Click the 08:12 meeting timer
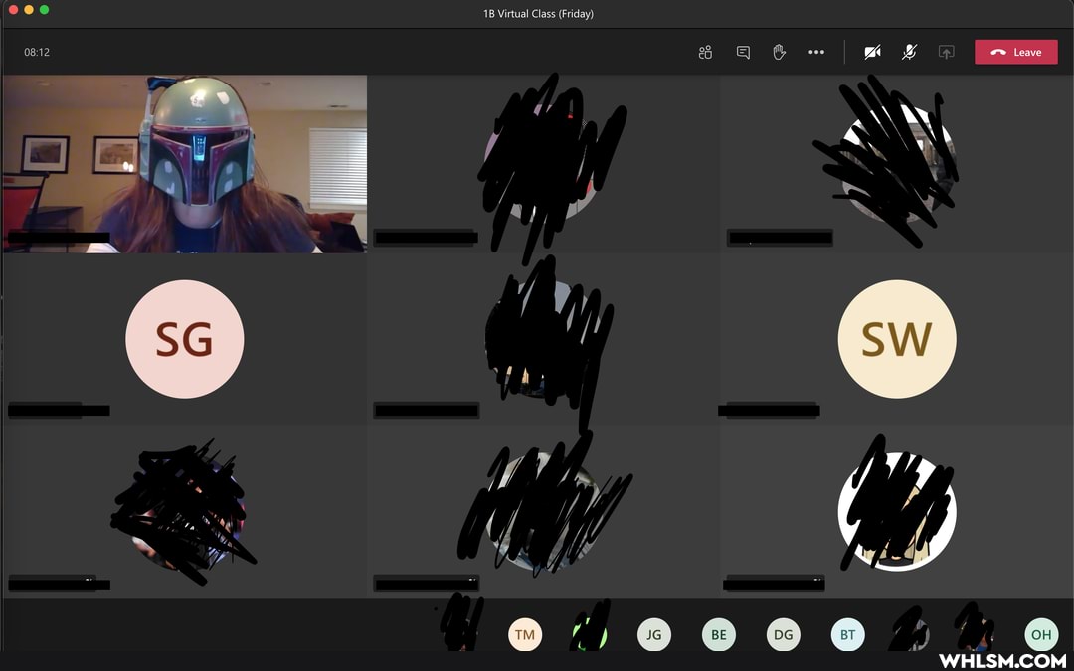The width and height of the screenshot is (1074, 671). coord(37,52)
